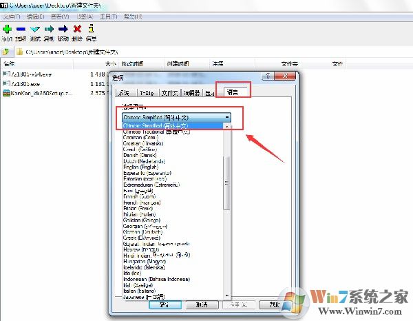Click language list scrollbar down arrow
The width and height of the screenshot is (413, 321).
(227, 296)
